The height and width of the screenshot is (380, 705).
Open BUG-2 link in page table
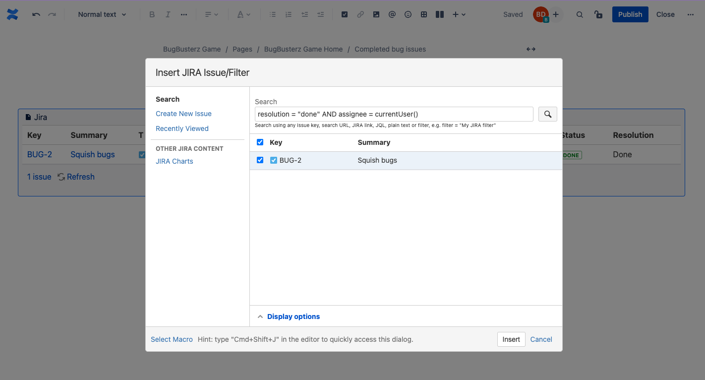pos(40,154)
